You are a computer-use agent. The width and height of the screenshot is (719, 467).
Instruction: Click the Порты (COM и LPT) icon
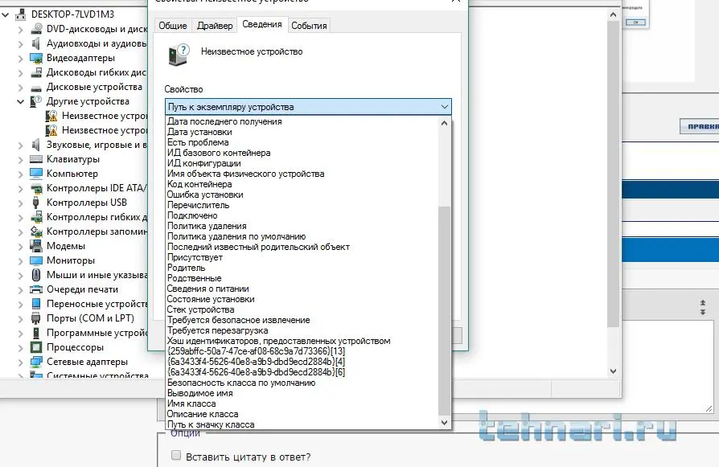coord(36,318)
